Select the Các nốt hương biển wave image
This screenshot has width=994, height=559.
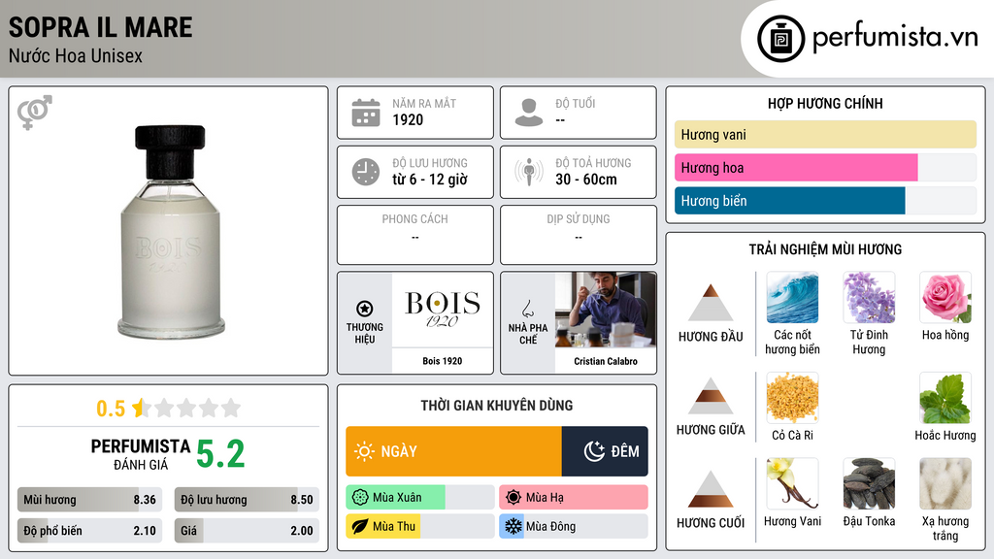(x=792, y=297)
